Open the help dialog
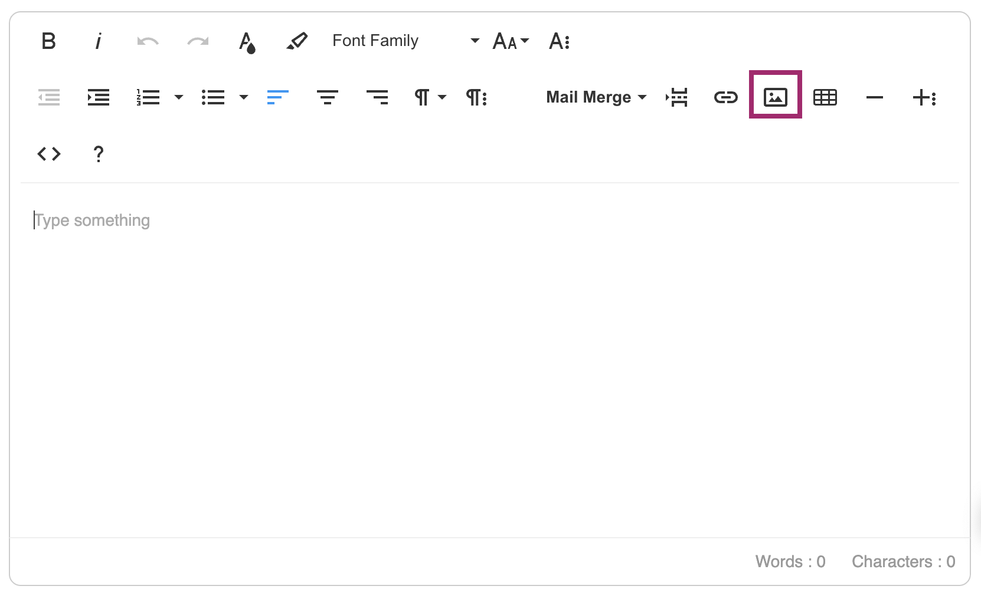The image size is (981, 599). click(98, 154)
